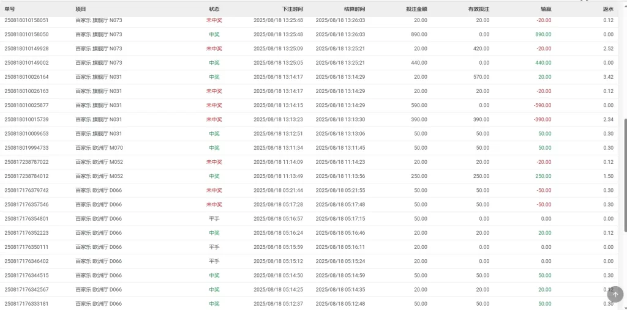
Task: Select order number 250817176357546
Action: point(27,205)
